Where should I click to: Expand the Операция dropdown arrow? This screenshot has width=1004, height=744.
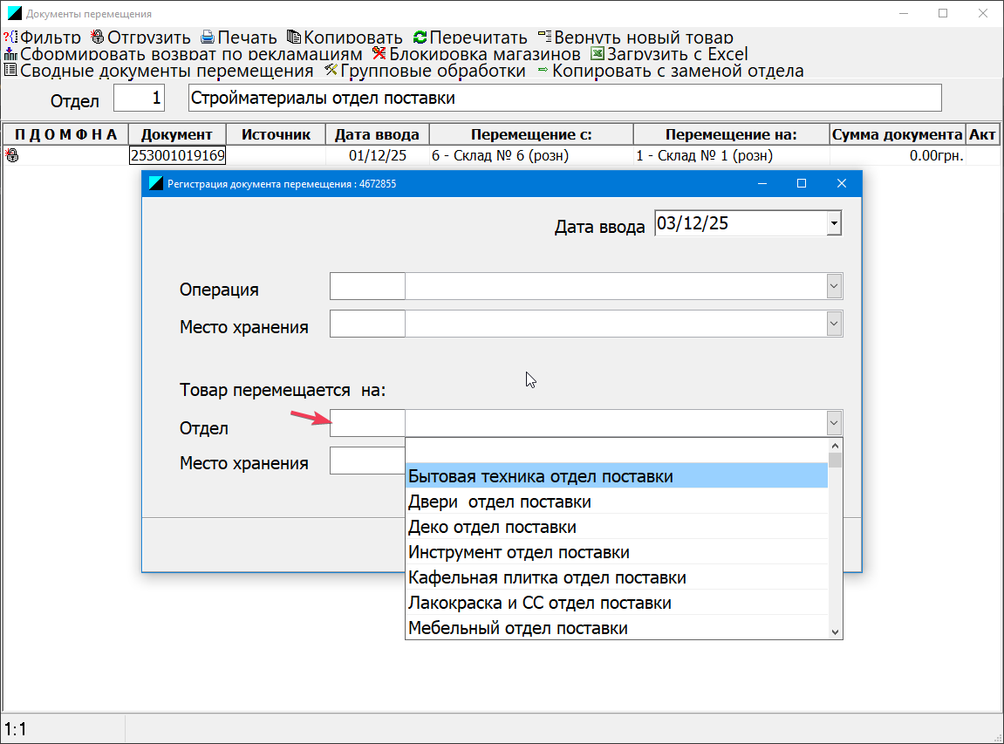(x=834, y=286)
